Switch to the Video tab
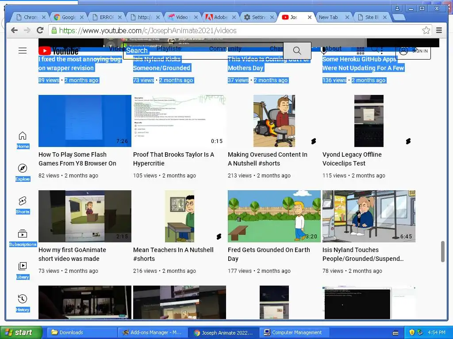Image resolution: width=453 pixels, height=339 pixels. point(182,17)
